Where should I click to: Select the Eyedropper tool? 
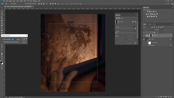pos(2,23)
